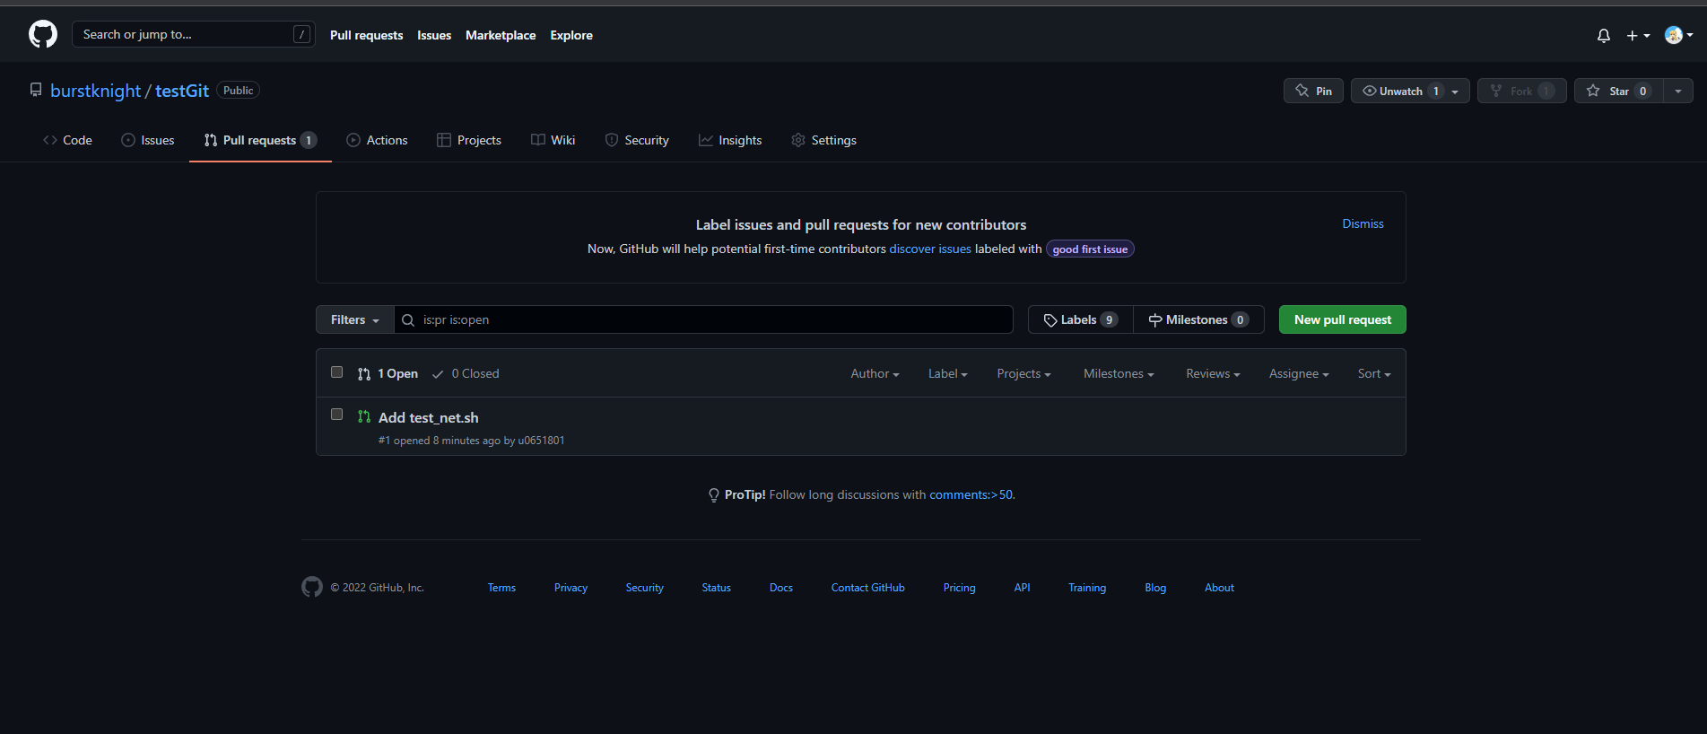Screen dimensions: 1707x734
Task: Click the slash shortcut icon in search bar
Action: (x=302, y=34)
